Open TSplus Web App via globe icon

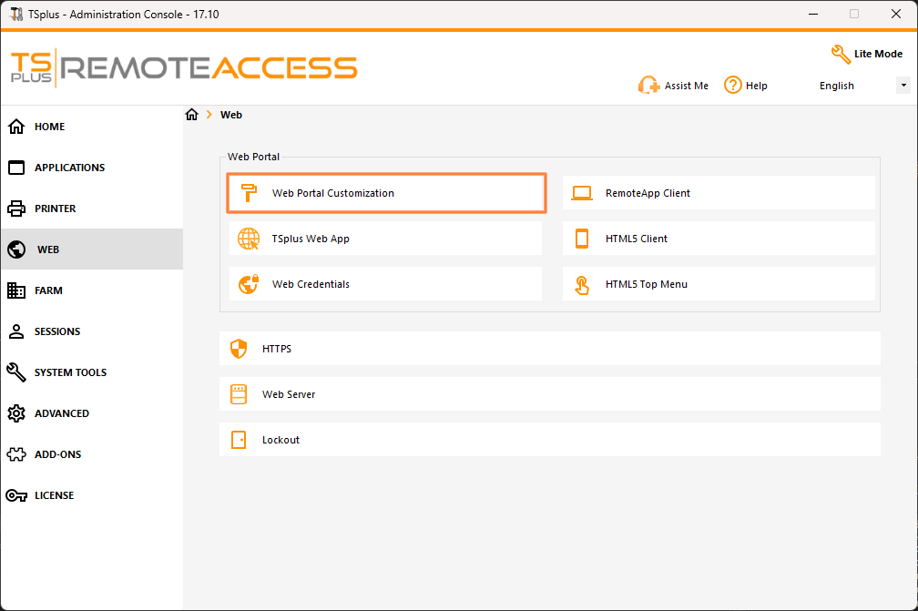click(x=248, y=239)
